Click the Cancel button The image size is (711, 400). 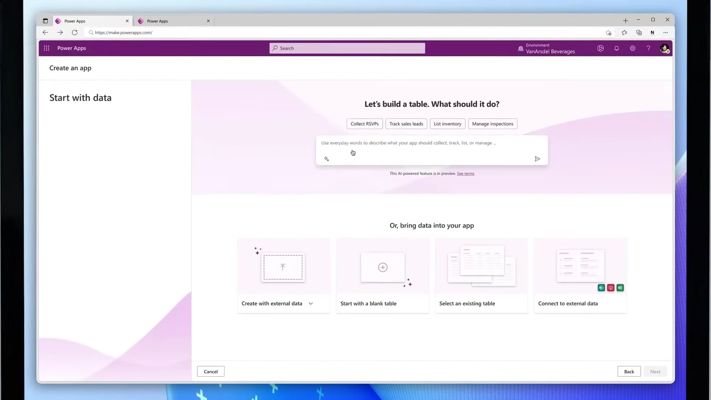tap(211, 371)
